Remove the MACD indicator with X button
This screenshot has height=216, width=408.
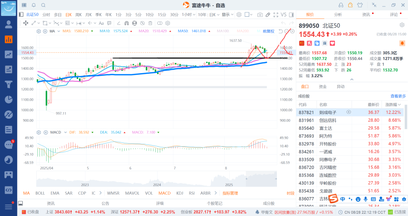[x=46, y=132]
